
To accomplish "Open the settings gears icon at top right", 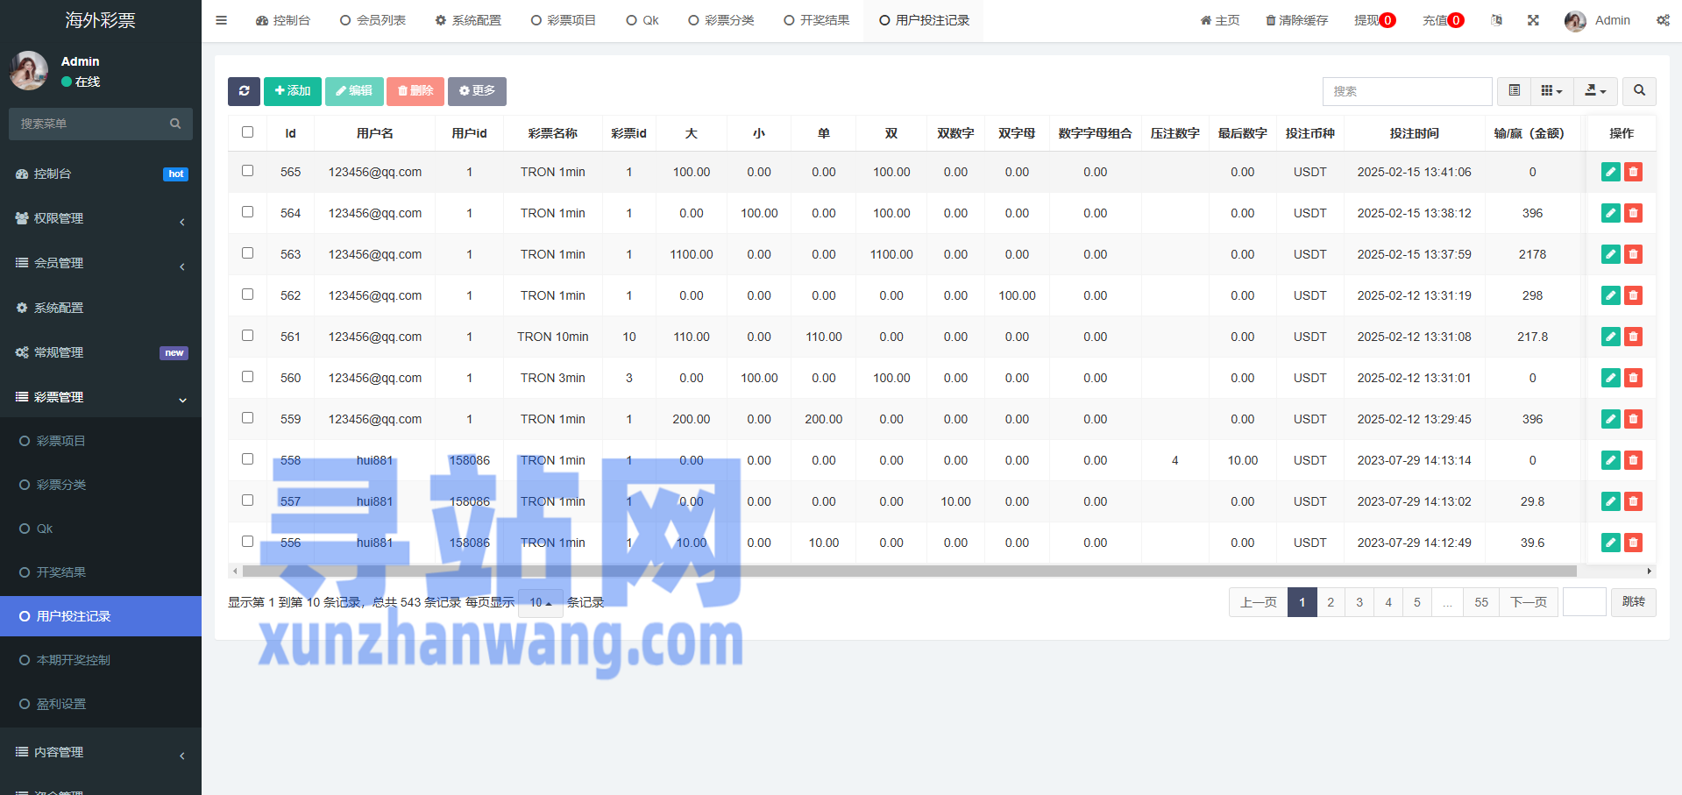I will coord(1663,20).
